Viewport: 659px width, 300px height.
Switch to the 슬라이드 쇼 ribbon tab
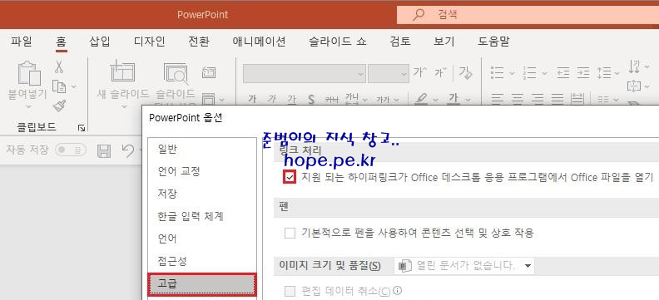coord(338,41)
